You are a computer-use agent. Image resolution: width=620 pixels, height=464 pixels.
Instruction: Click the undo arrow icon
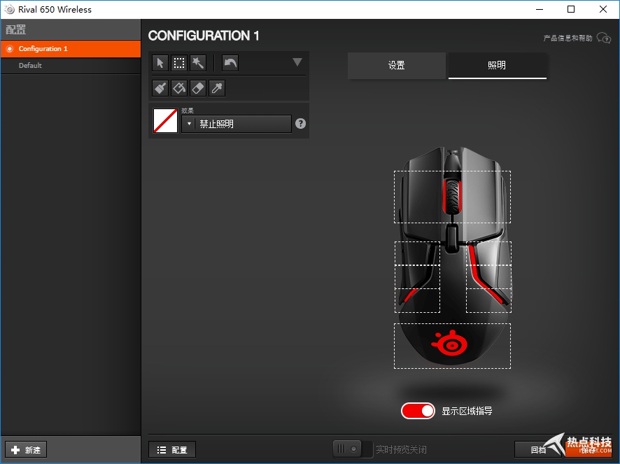[230, 63]
